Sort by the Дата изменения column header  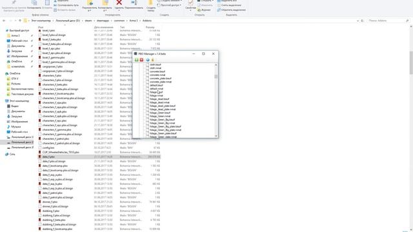[103, 27]
